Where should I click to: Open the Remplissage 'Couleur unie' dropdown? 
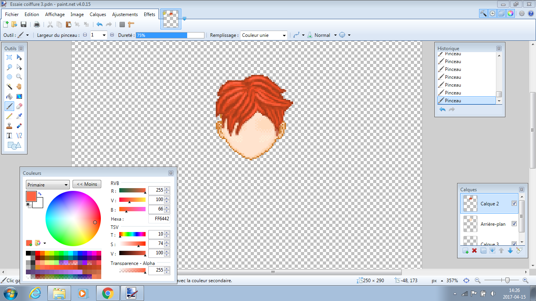pos(264,35)
